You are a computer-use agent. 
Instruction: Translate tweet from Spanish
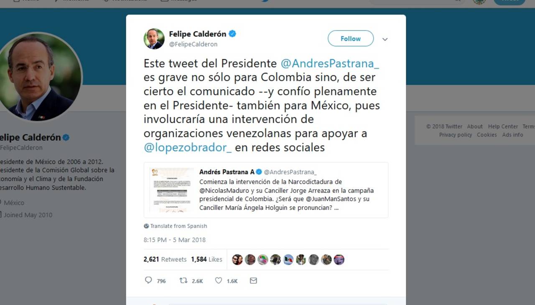coord(178,226)
